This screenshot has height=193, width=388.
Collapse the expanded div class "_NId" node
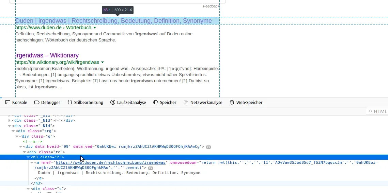pyautogui.click(x=10, y=126)
